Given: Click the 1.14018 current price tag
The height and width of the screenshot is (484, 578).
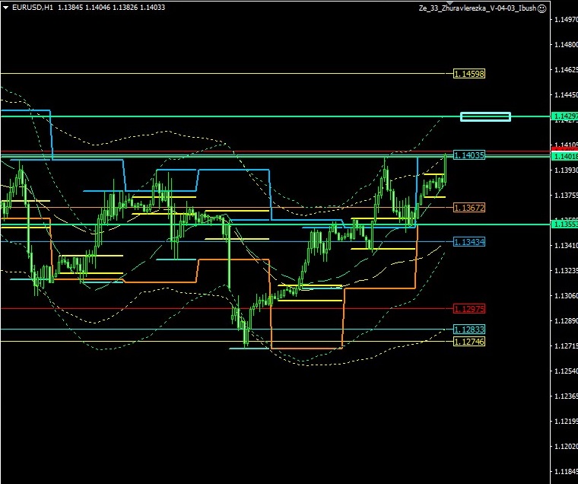Looking at the screenshot, I should click(x=564, y=156).
